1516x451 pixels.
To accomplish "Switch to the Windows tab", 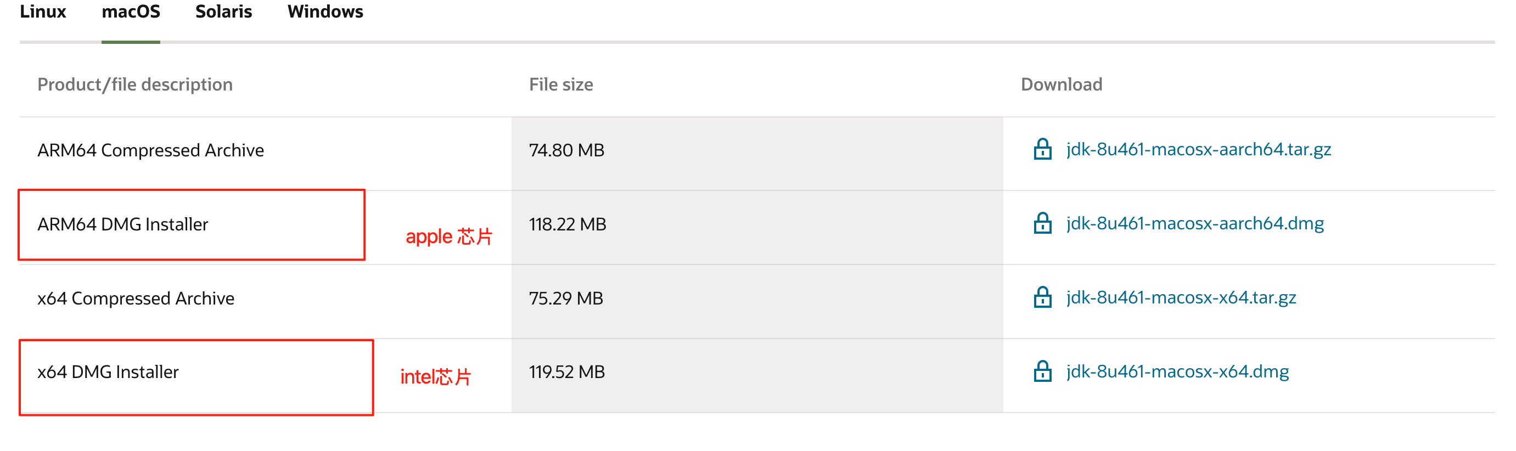I will tap(325, 12).
